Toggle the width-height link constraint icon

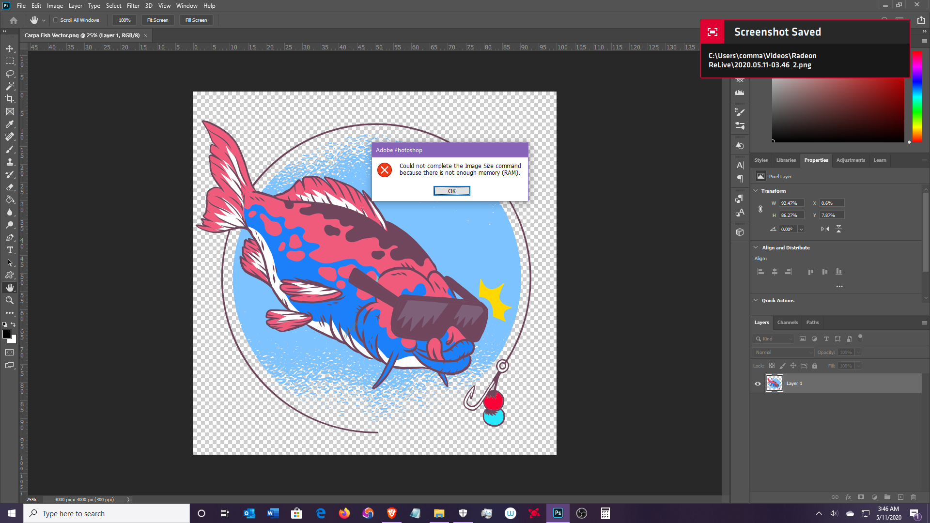[x=760, y=209]
